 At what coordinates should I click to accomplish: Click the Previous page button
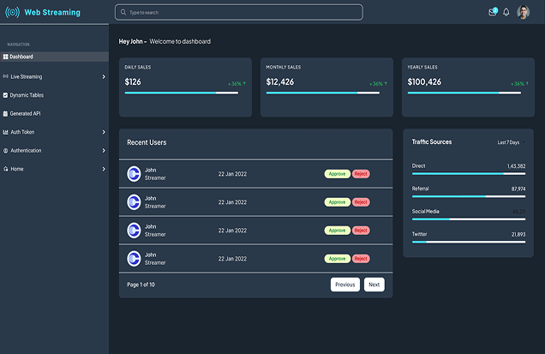pos(345,285)
